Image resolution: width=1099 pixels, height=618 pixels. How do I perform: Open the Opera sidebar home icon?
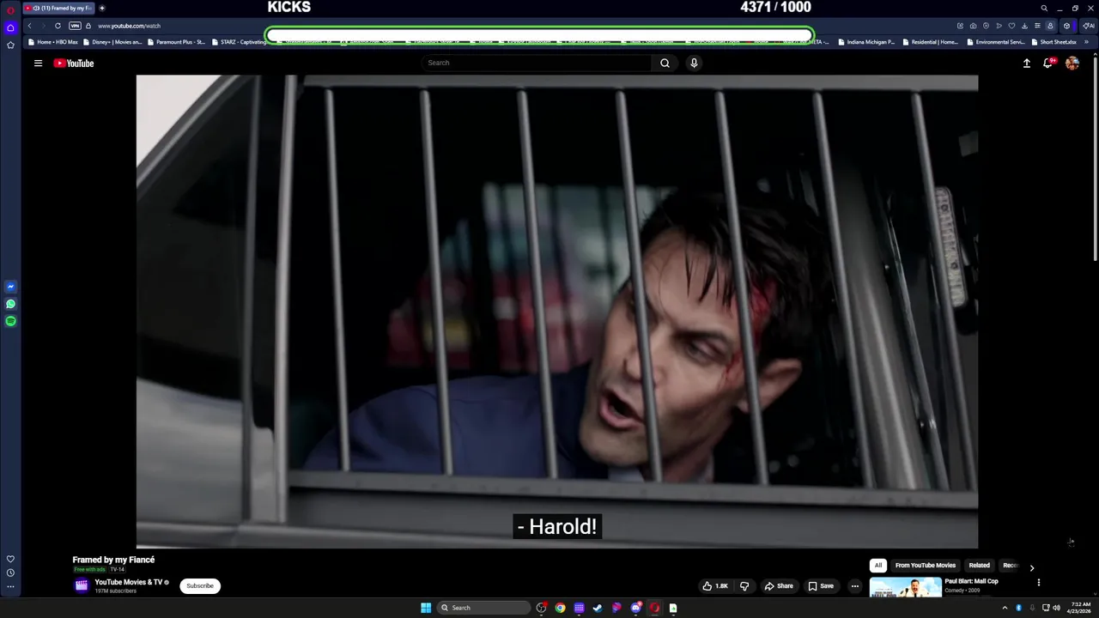[x=10, y=27]
